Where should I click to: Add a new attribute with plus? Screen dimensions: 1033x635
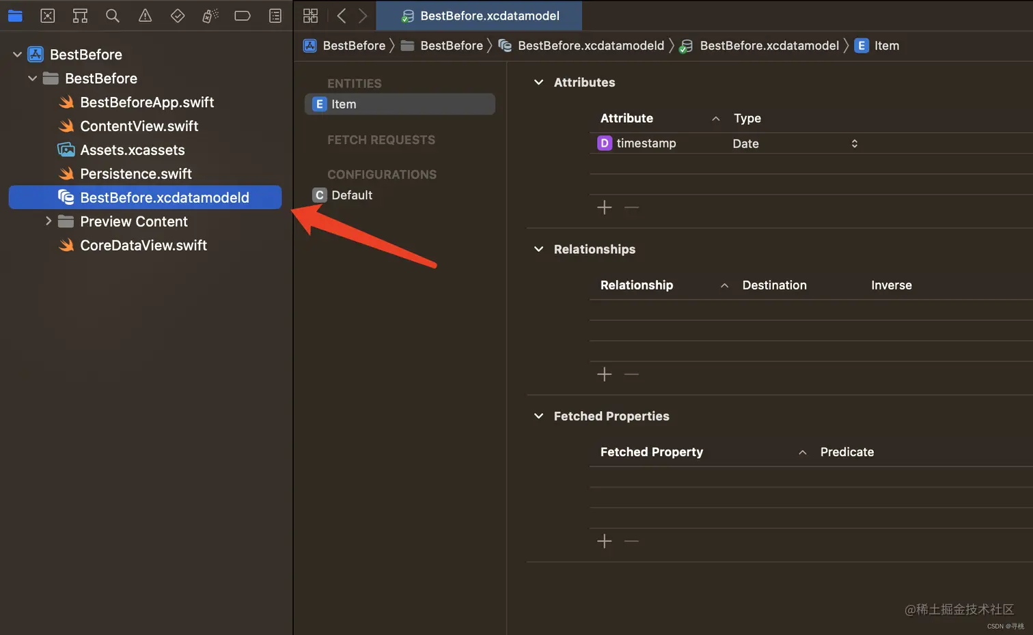605,208
